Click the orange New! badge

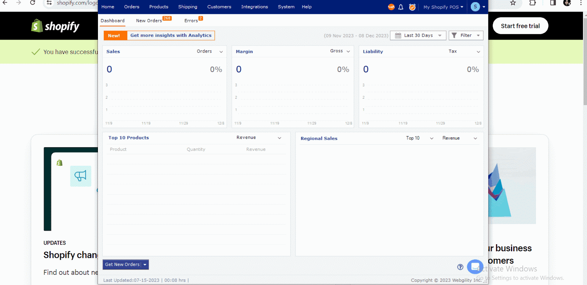115,36
